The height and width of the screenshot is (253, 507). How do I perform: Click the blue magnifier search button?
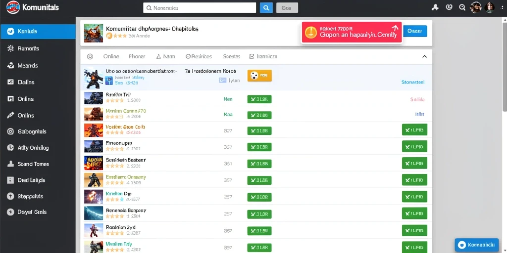pyautogui.click(x=266, y=8)
